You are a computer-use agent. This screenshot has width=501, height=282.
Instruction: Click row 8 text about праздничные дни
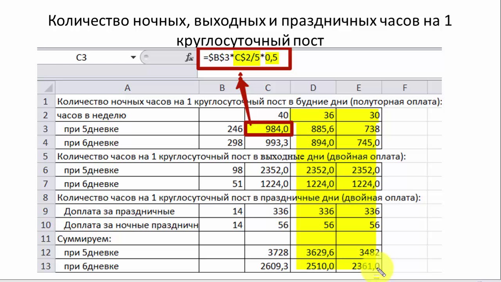(239, 198)
